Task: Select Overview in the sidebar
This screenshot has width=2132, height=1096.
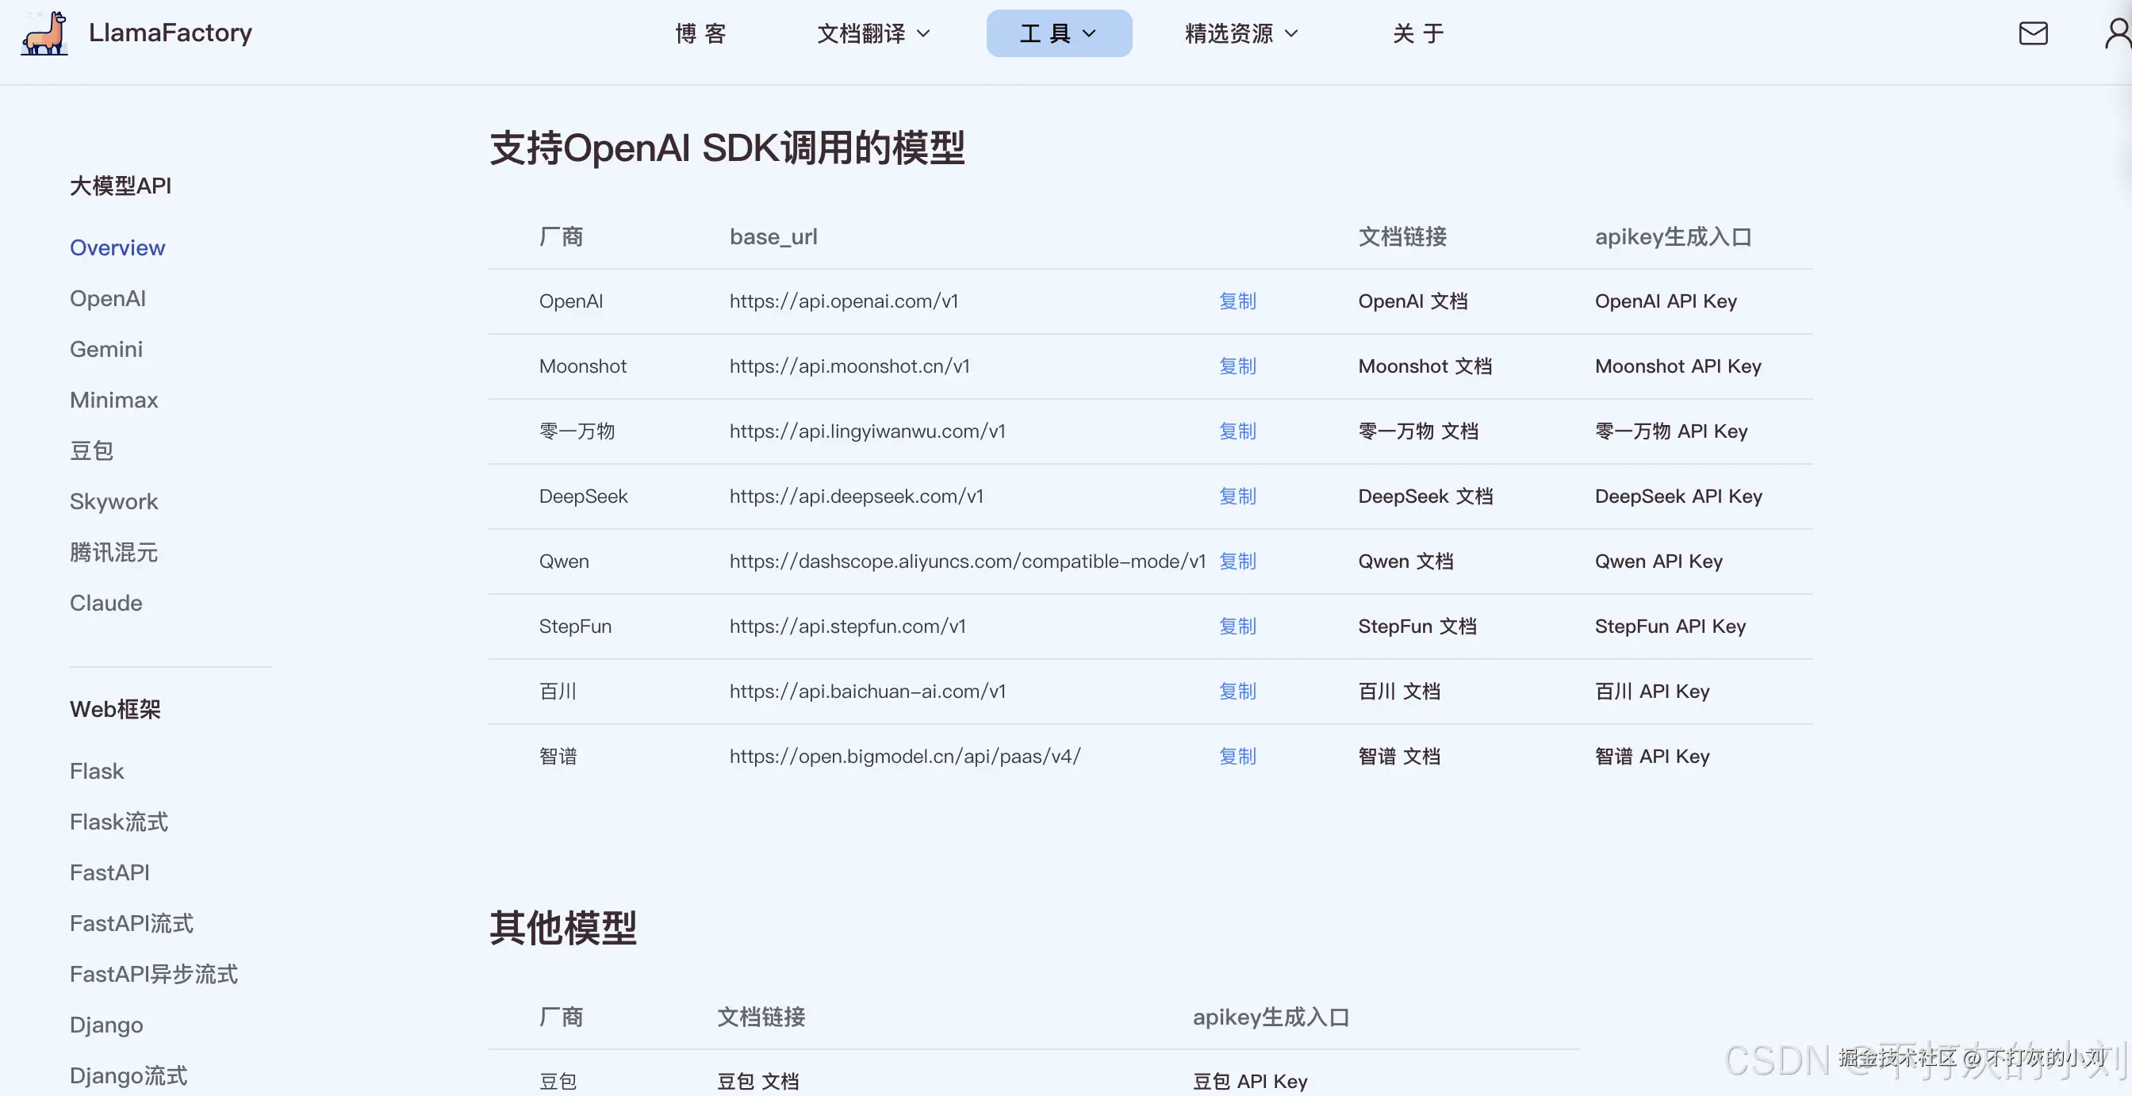Action: tap(117, 247)
